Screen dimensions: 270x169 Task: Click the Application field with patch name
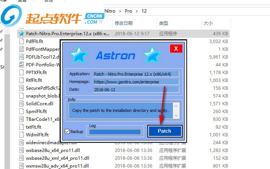(136, 74)
